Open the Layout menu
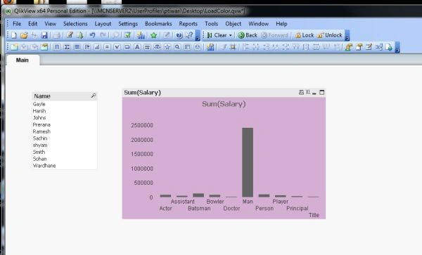This screenshot has height=255, width=422. [x=103, y=24]
